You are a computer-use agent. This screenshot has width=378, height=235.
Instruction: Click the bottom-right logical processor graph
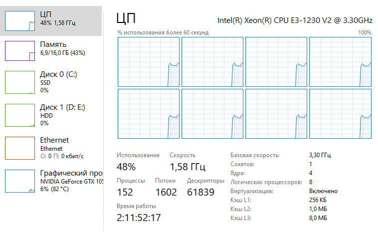(340, 114)
